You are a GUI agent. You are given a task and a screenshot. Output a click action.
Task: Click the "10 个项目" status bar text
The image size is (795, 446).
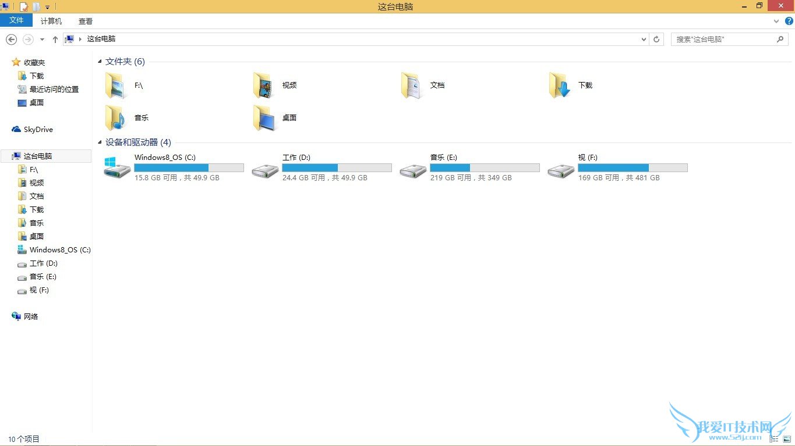tap(24, 439)
